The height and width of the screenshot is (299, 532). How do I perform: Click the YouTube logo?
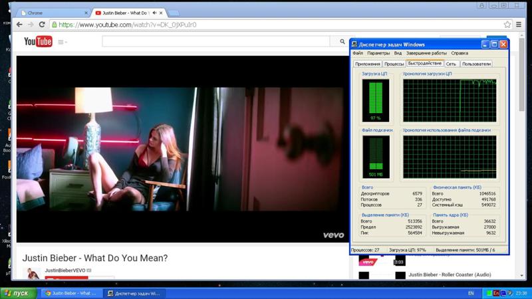(x=38, y=42)
